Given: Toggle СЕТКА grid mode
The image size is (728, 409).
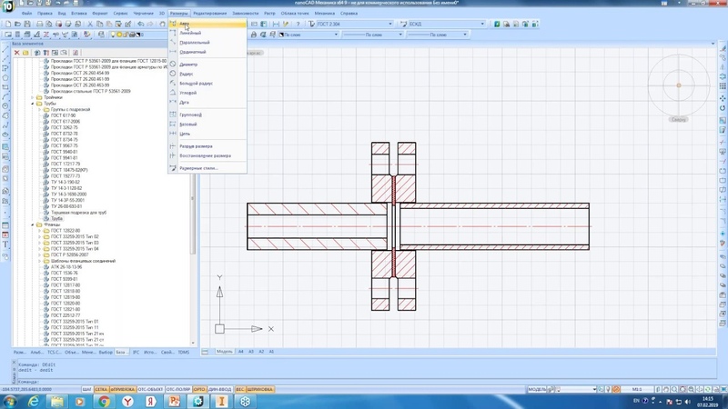Looking at the screenshot, I should pyautogui.click(x=101, y=389).
